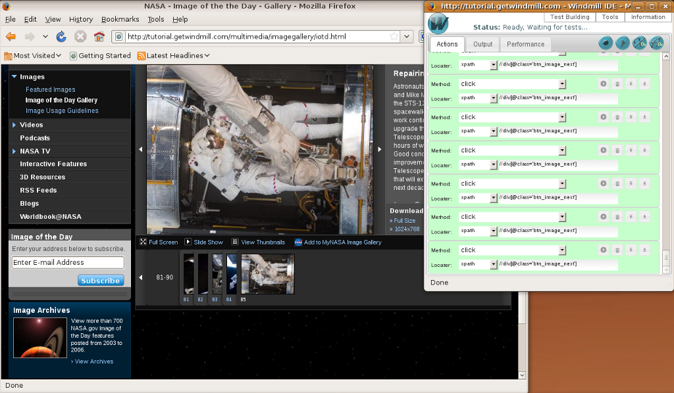Screen dimensions: 674x393
Task: Click the Windmill actions list scroll-up arrow
Action: [x=666, y=57]
